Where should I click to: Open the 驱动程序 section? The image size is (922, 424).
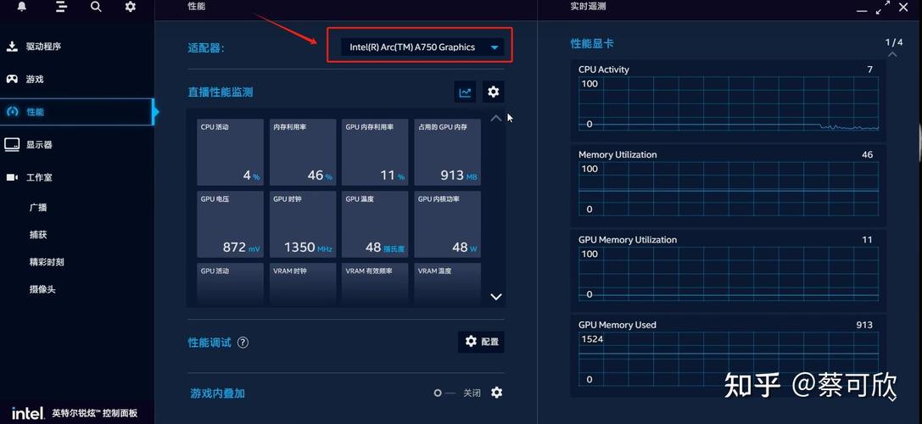pyautogui.click(x=43, y=47)
